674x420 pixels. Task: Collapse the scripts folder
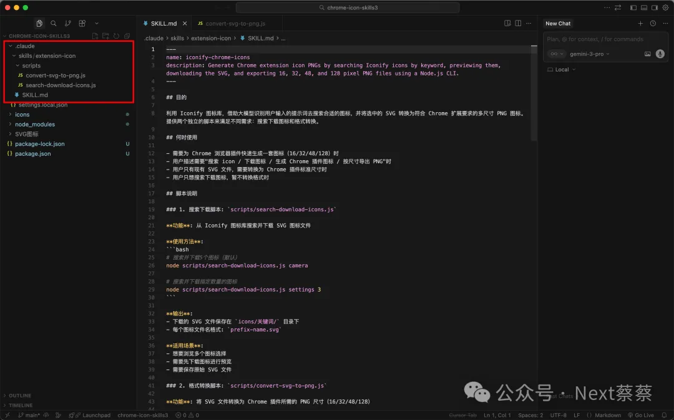[x=31, y=65]
